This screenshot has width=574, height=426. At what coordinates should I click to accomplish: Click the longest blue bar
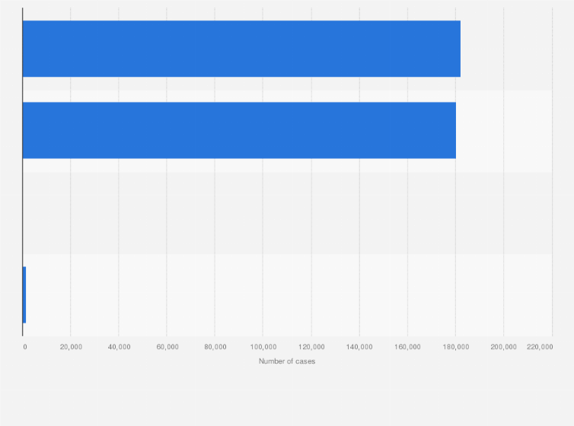click(241, 49)
